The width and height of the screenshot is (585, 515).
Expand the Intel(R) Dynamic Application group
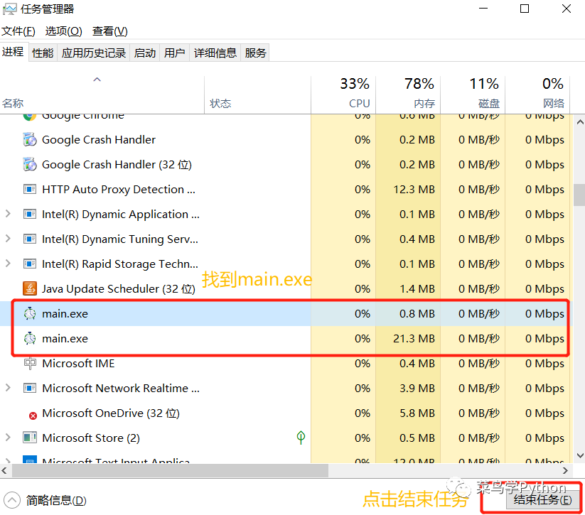8,214
